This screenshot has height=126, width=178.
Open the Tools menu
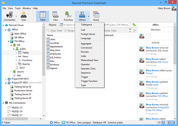pyautogui.click(x=18, y=8)
